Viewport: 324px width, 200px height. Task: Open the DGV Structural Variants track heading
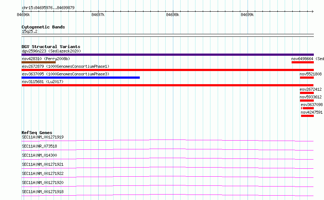coord(51,47)
